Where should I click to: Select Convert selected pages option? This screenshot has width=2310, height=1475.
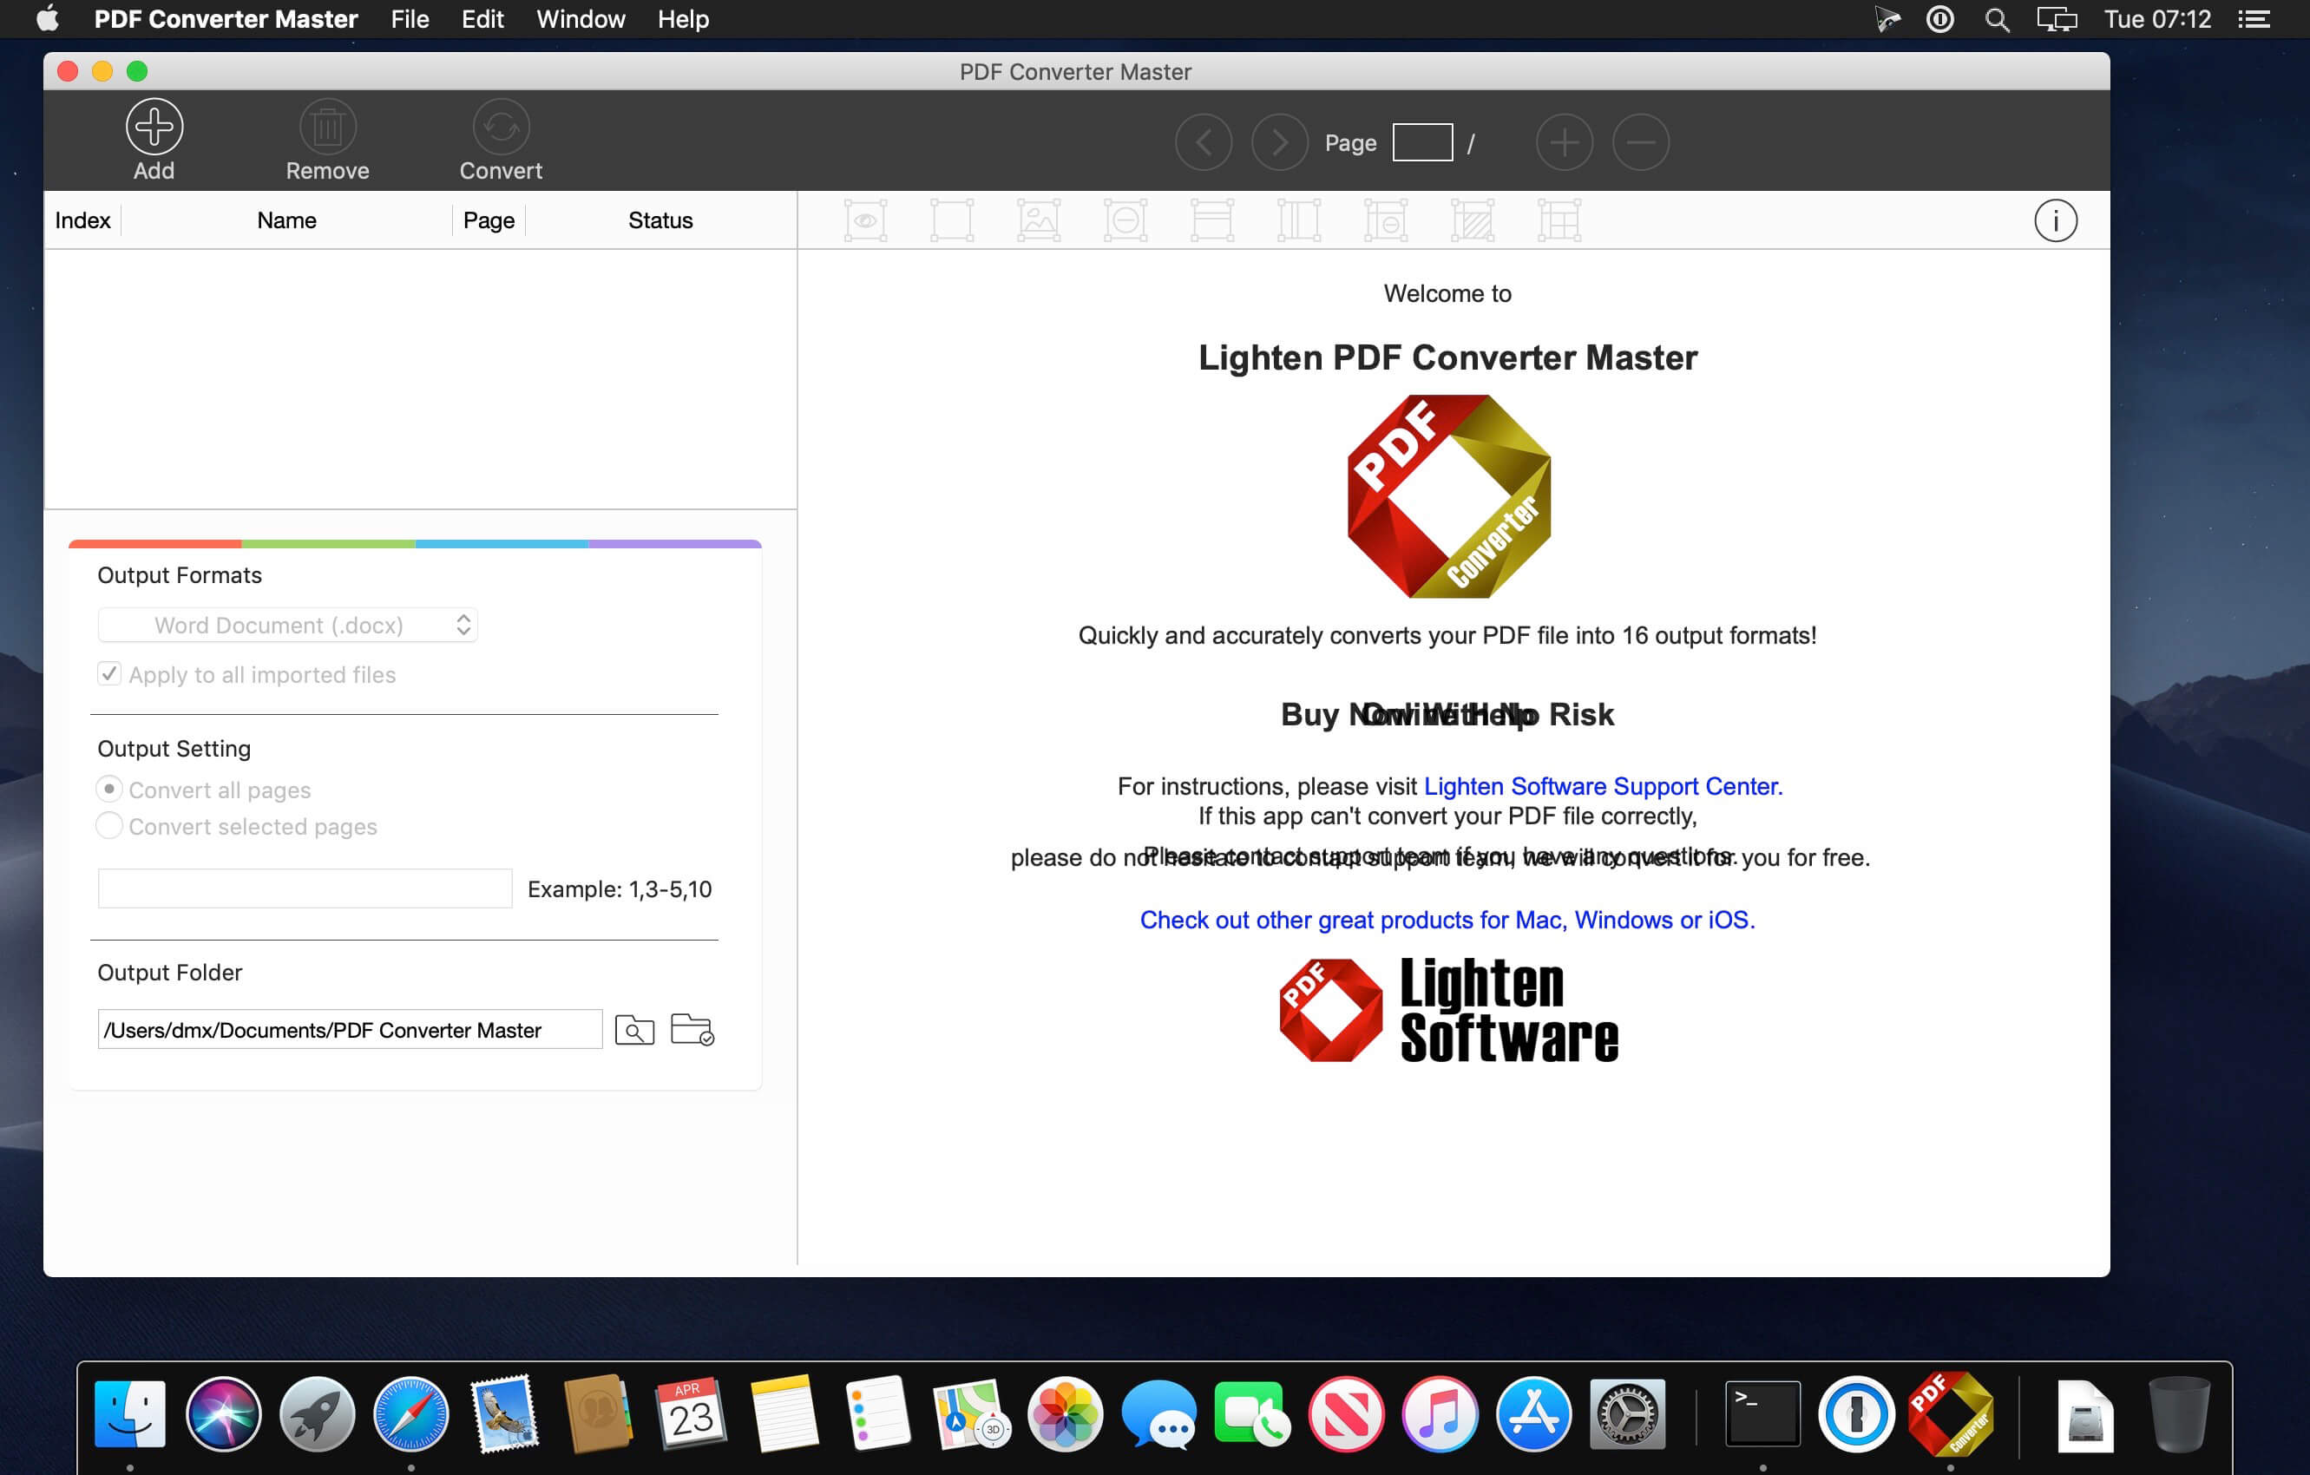point(109,826)
